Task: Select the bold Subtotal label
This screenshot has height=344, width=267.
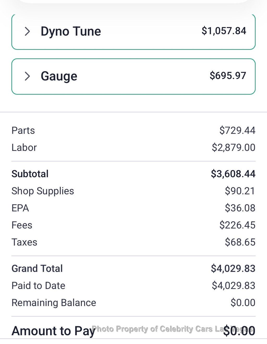Action: [30, 174]
